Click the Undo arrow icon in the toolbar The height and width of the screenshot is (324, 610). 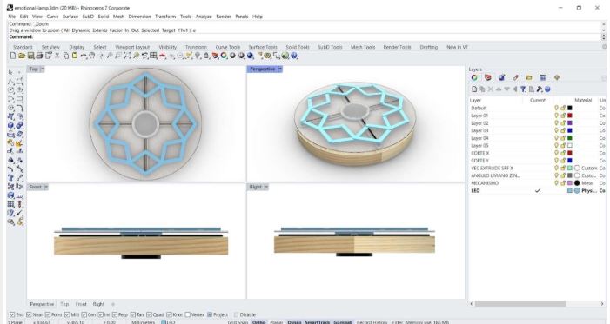coord(84,56)
